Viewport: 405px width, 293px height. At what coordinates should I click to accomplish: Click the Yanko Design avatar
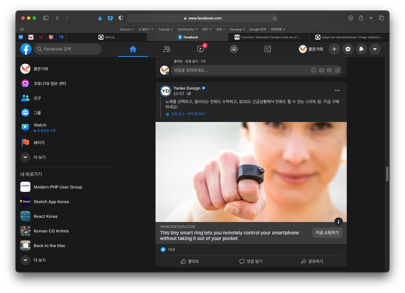click(166, 91)
